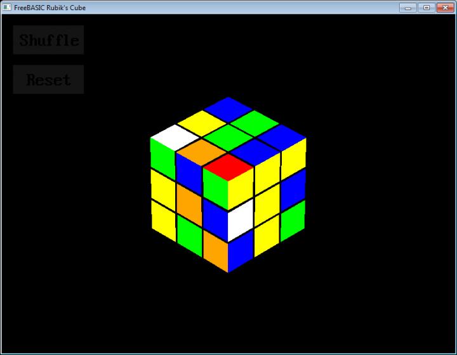Screen dimensions: 457x355
Task: Pick the yellow sticker on the cube's top face
Action: 202,124
